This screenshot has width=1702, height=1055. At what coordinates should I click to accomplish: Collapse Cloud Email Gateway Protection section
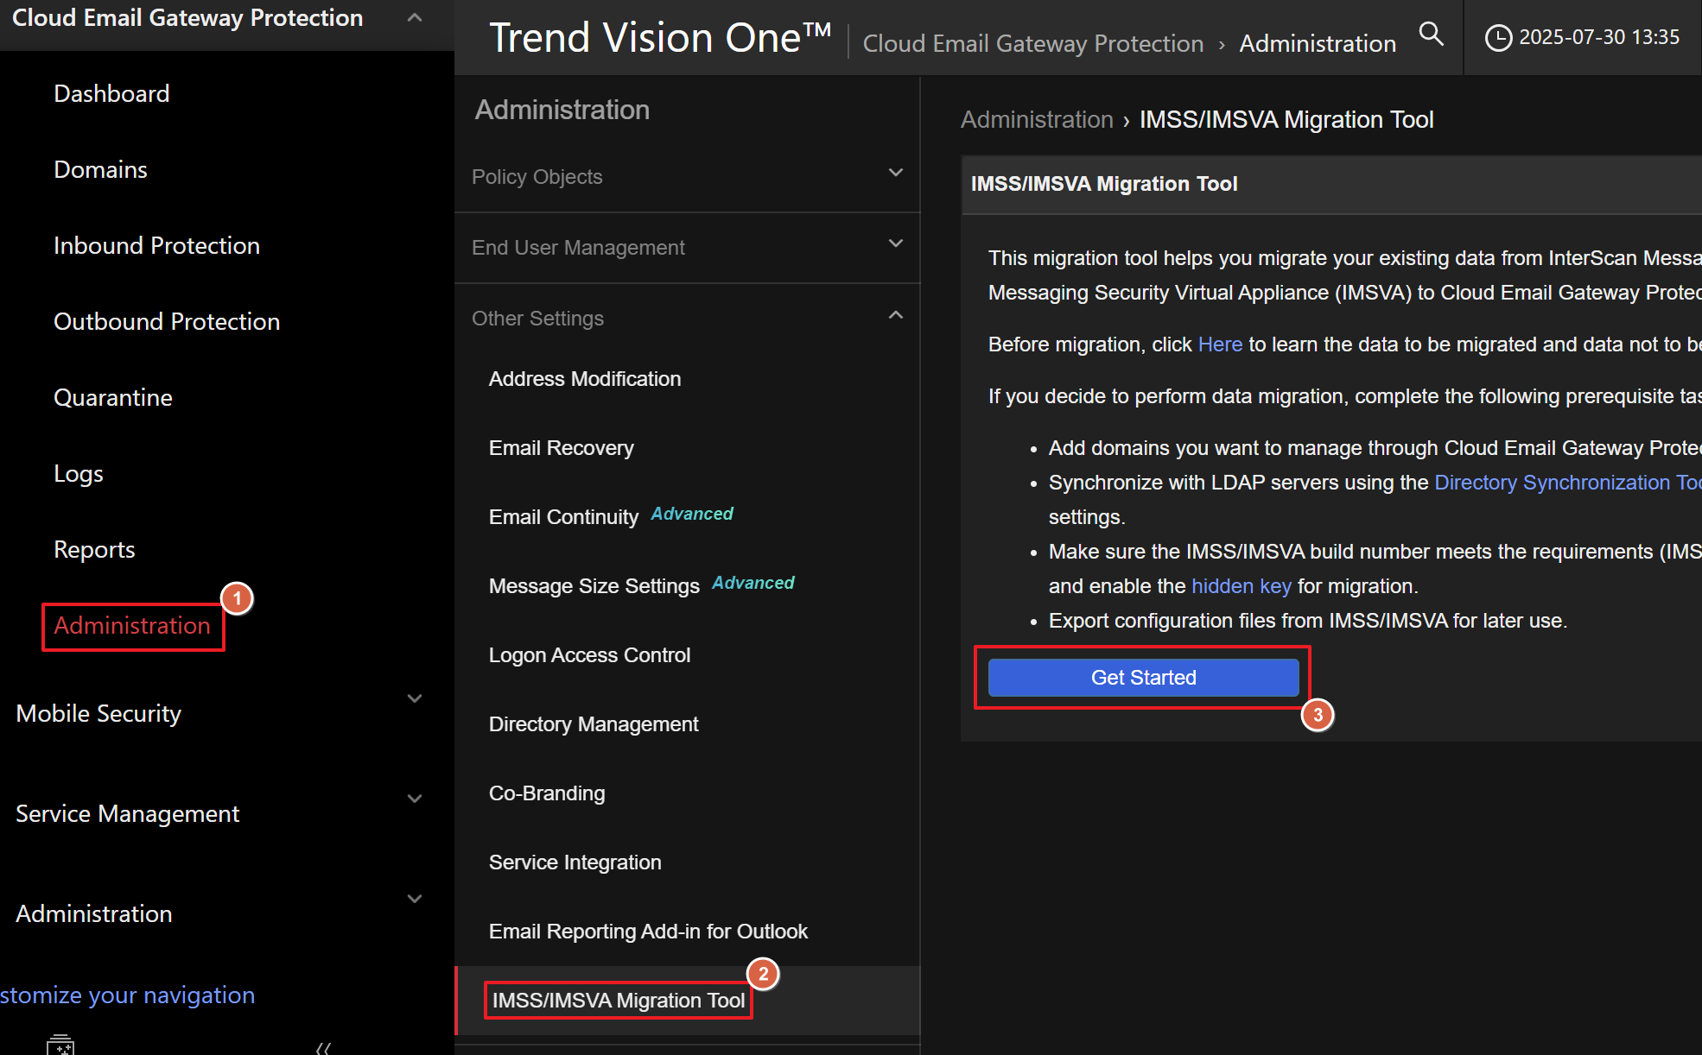coord(415,17)
